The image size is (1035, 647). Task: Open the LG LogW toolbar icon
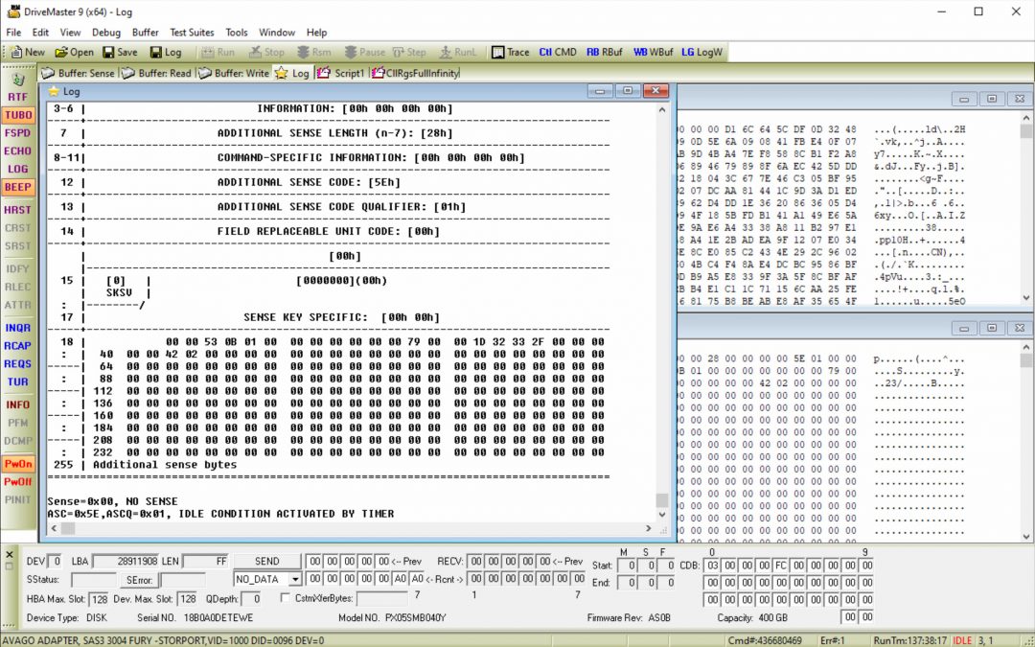coord(701,52)
